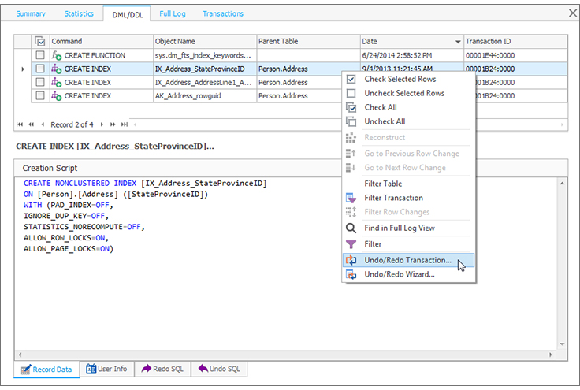Click the Uncheck All icon in menu
This screenshot has height=390, width=580.
(351, 121)
